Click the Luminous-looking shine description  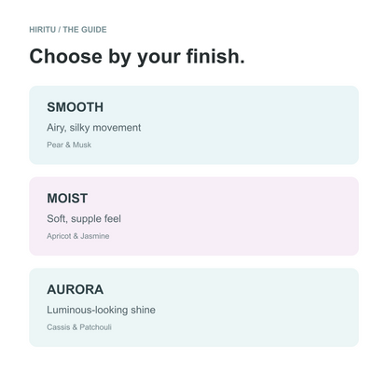tap(101, 310)
